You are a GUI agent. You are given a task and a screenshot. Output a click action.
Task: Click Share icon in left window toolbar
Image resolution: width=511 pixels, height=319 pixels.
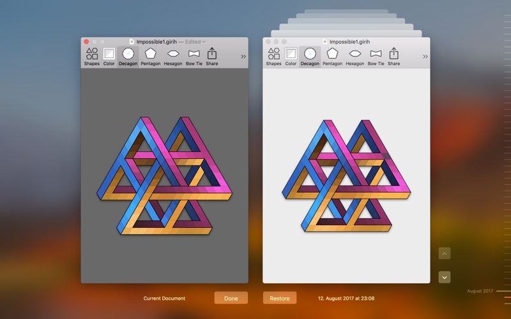tap(212, 56)
